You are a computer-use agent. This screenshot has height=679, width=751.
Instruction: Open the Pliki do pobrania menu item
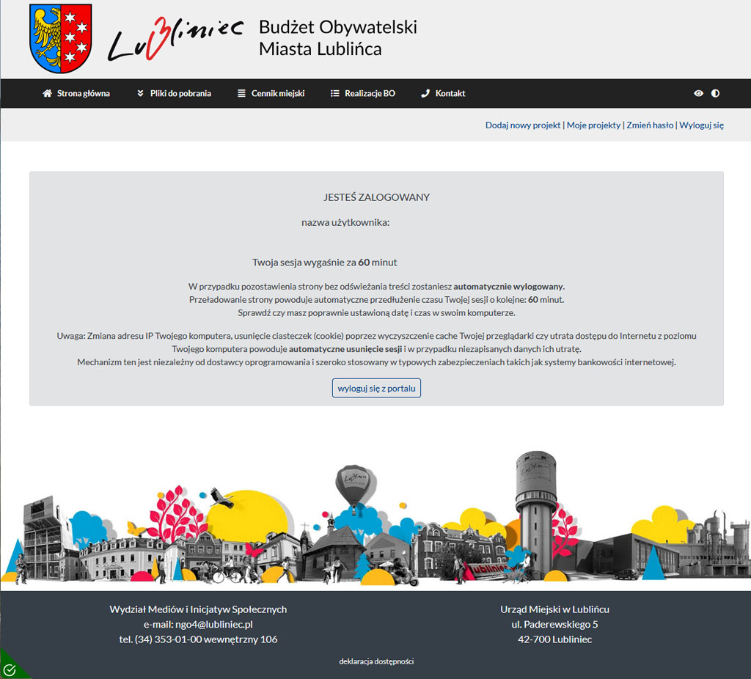click(180, 94)
